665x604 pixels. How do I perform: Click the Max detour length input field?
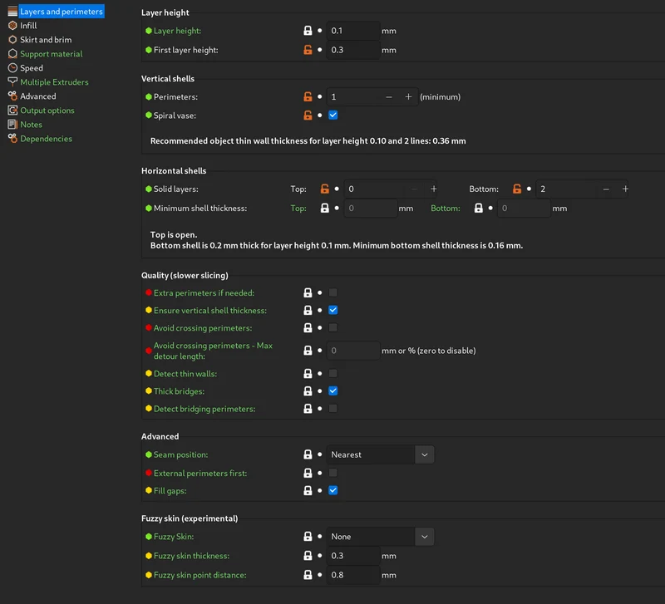pos(352,351)
